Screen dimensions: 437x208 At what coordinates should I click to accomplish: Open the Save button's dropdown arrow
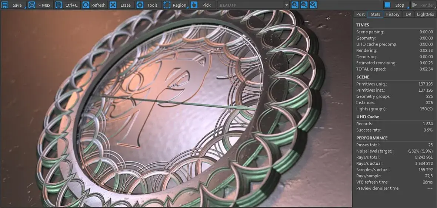(x=25, y=8)
